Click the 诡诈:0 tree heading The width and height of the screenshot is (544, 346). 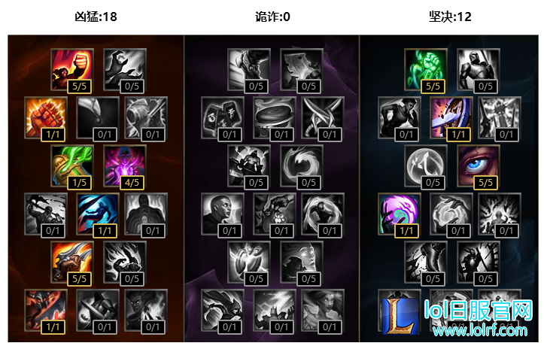point(272,17)
